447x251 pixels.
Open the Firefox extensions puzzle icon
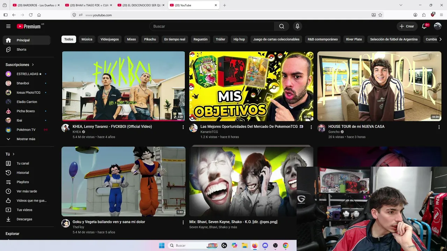click(424, 15)
